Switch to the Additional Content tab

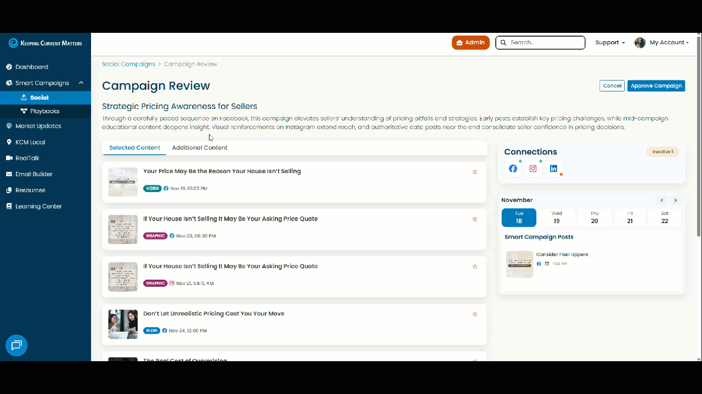pyautogui.click(x=200, y=147)
